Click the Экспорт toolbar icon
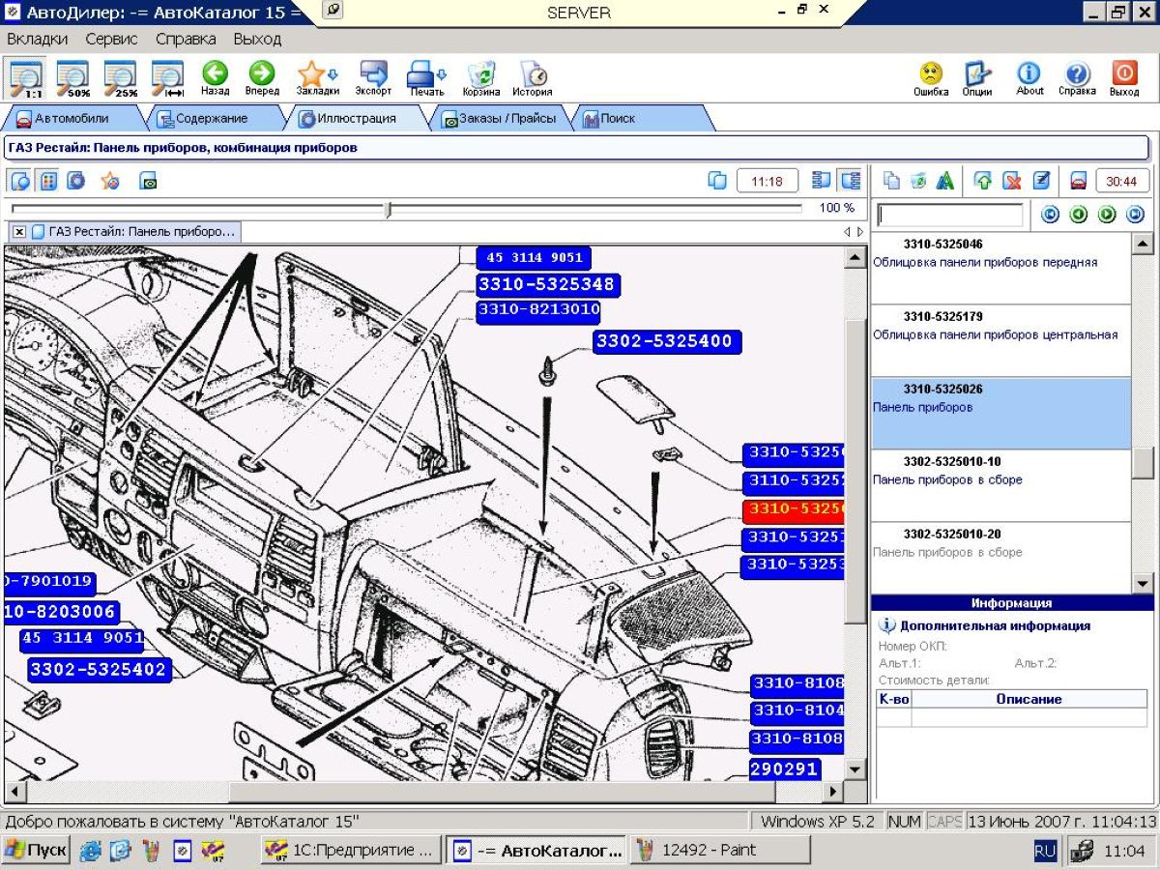Viewport: 1160px width, 870px height. click(x=373, y=78)
